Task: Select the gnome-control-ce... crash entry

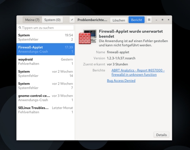Action: tap(45, 98)
